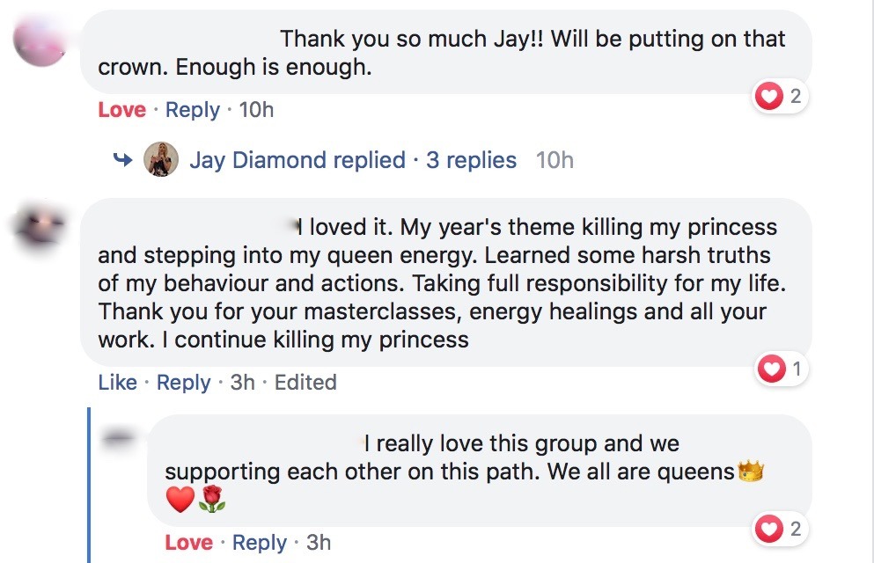Reply to the 'putting on that crown' comment

pos(192,110)
